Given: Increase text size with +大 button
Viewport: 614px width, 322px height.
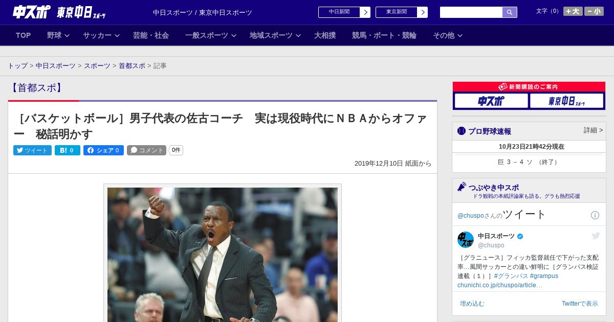Looking at the screenshot, I should (573, 11).
